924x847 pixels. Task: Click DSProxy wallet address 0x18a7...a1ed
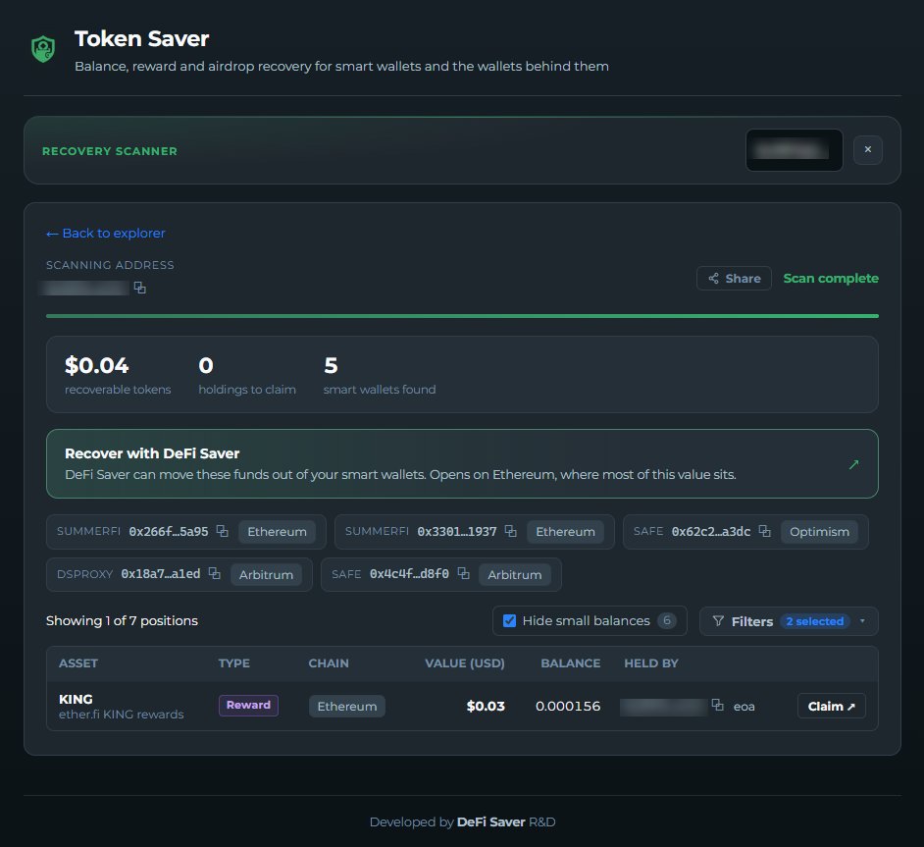[160, 574]
